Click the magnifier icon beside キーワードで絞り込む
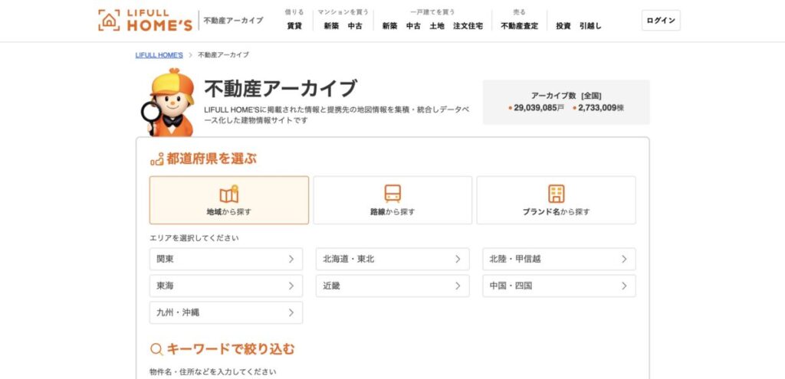 [x=156, y=349]
